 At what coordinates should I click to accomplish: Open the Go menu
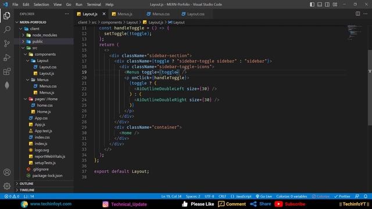(x=69, y=5)
